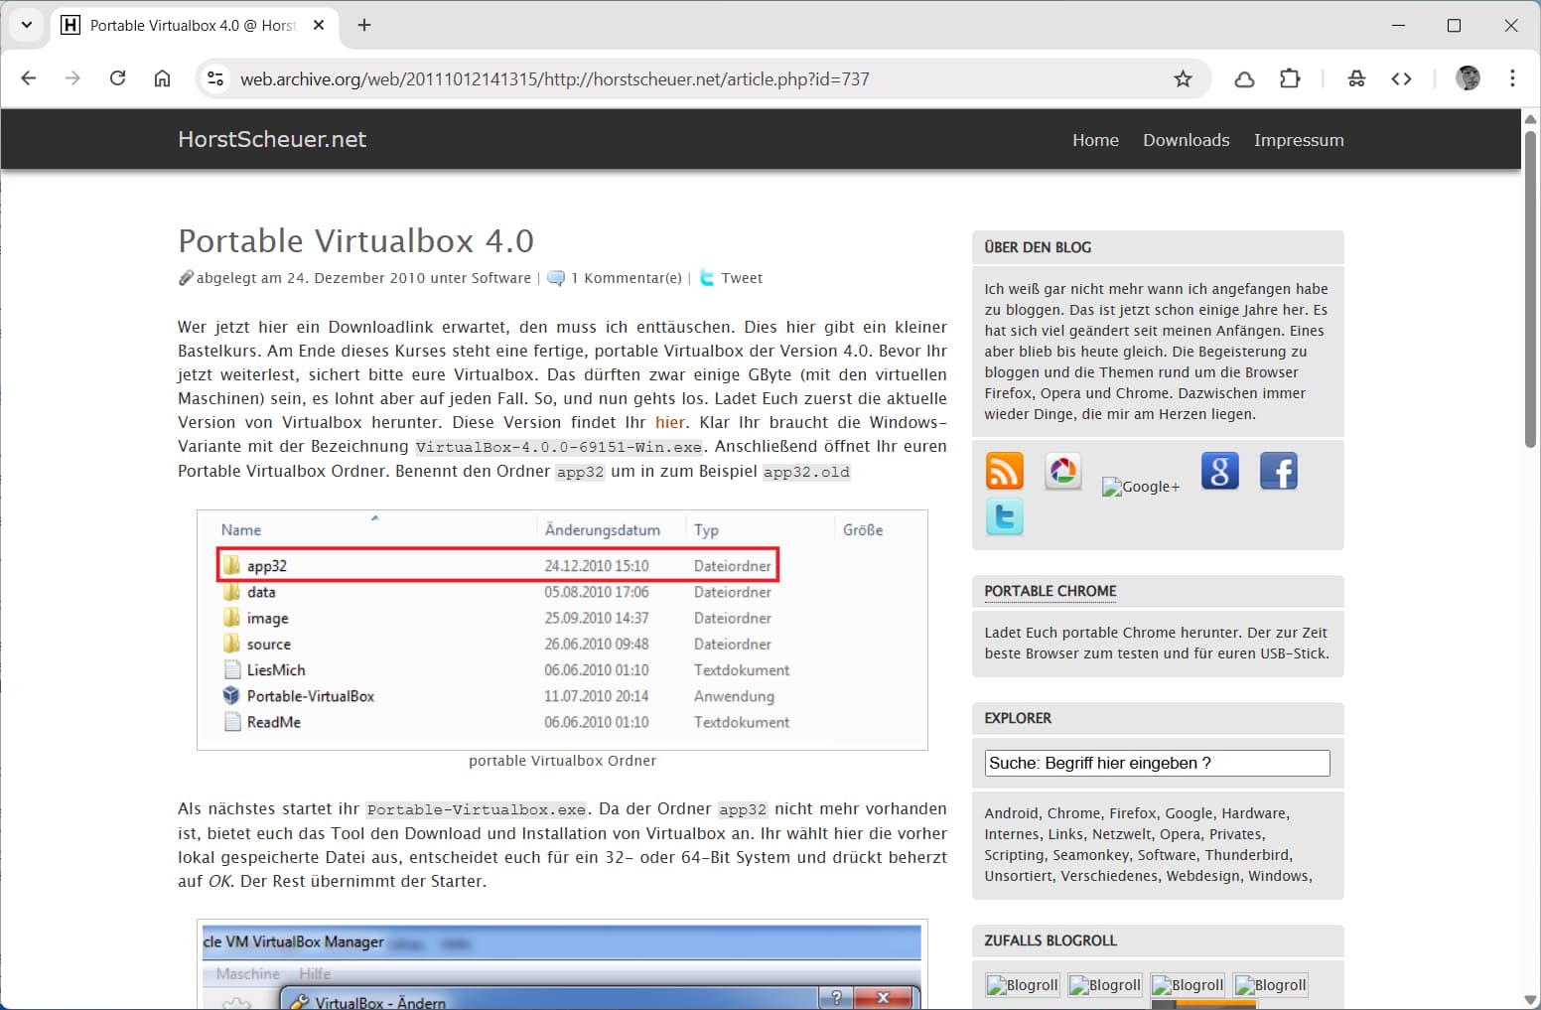Click the page vertical scrollbar thumb

tap(1530, 288)
